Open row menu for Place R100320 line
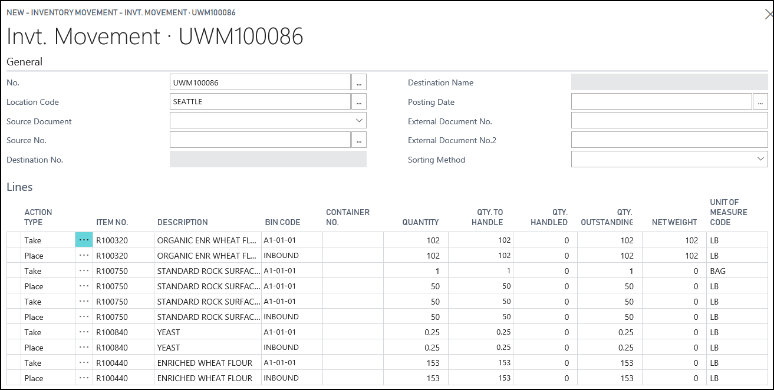 click(x=84, y=256)
